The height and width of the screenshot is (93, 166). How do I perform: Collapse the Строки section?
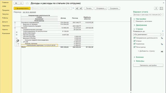138,29
